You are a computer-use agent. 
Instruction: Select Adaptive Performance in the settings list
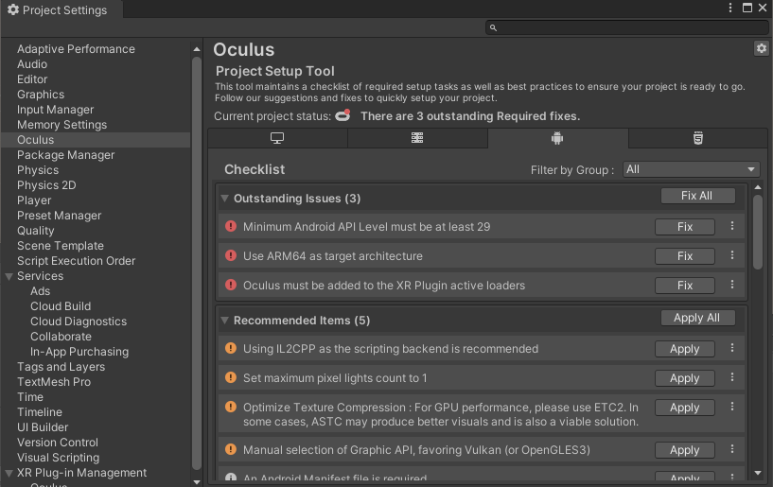(76, 49)
